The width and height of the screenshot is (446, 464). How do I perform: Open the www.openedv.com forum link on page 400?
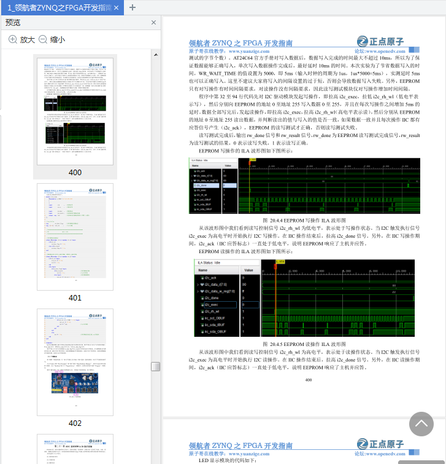pyautogui.click(x=385, y=51)
